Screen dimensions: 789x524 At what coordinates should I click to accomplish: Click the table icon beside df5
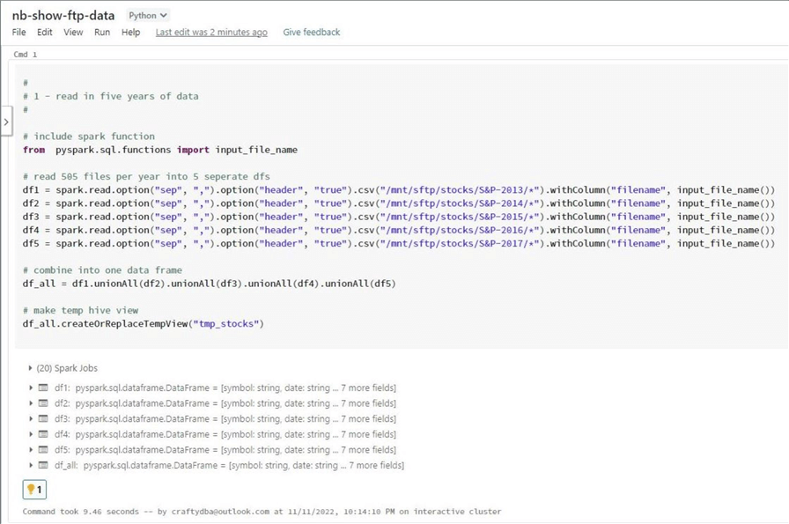click(x=43, y=450)
